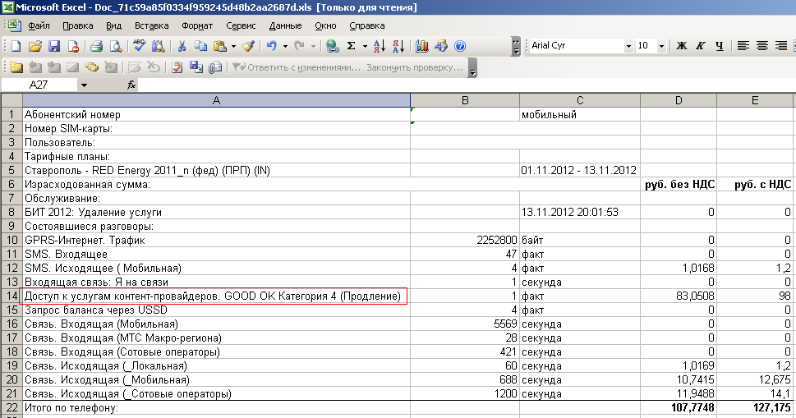Open the Undo history dropdown arrow

(x=285, y=46)
